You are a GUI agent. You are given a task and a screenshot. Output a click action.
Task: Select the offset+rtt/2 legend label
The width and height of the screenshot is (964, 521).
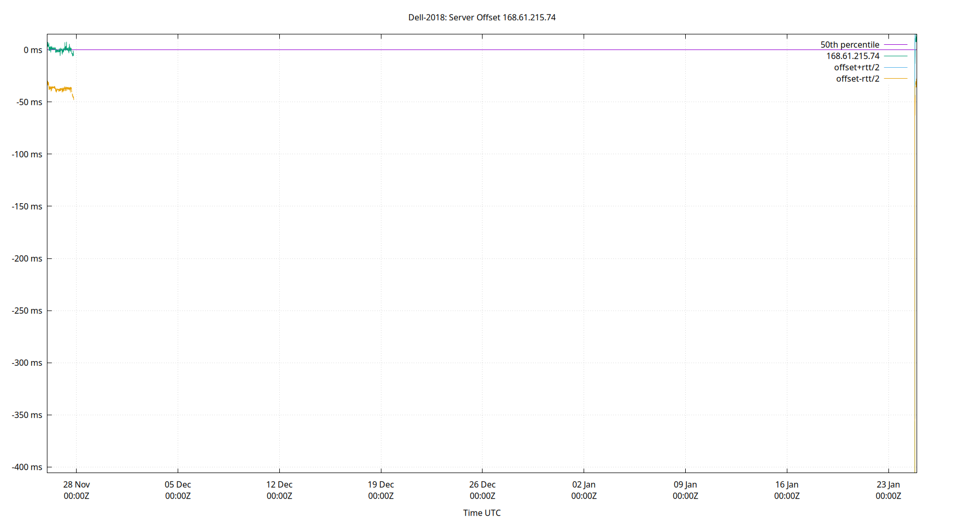(857, 67)
